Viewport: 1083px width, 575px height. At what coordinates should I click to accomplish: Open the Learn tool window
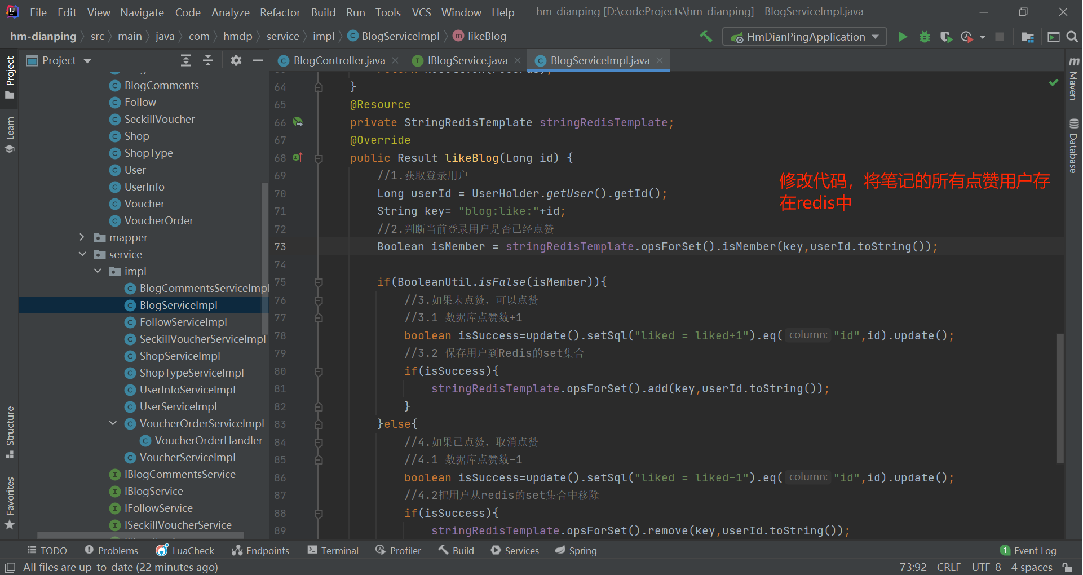click(10, 135)
